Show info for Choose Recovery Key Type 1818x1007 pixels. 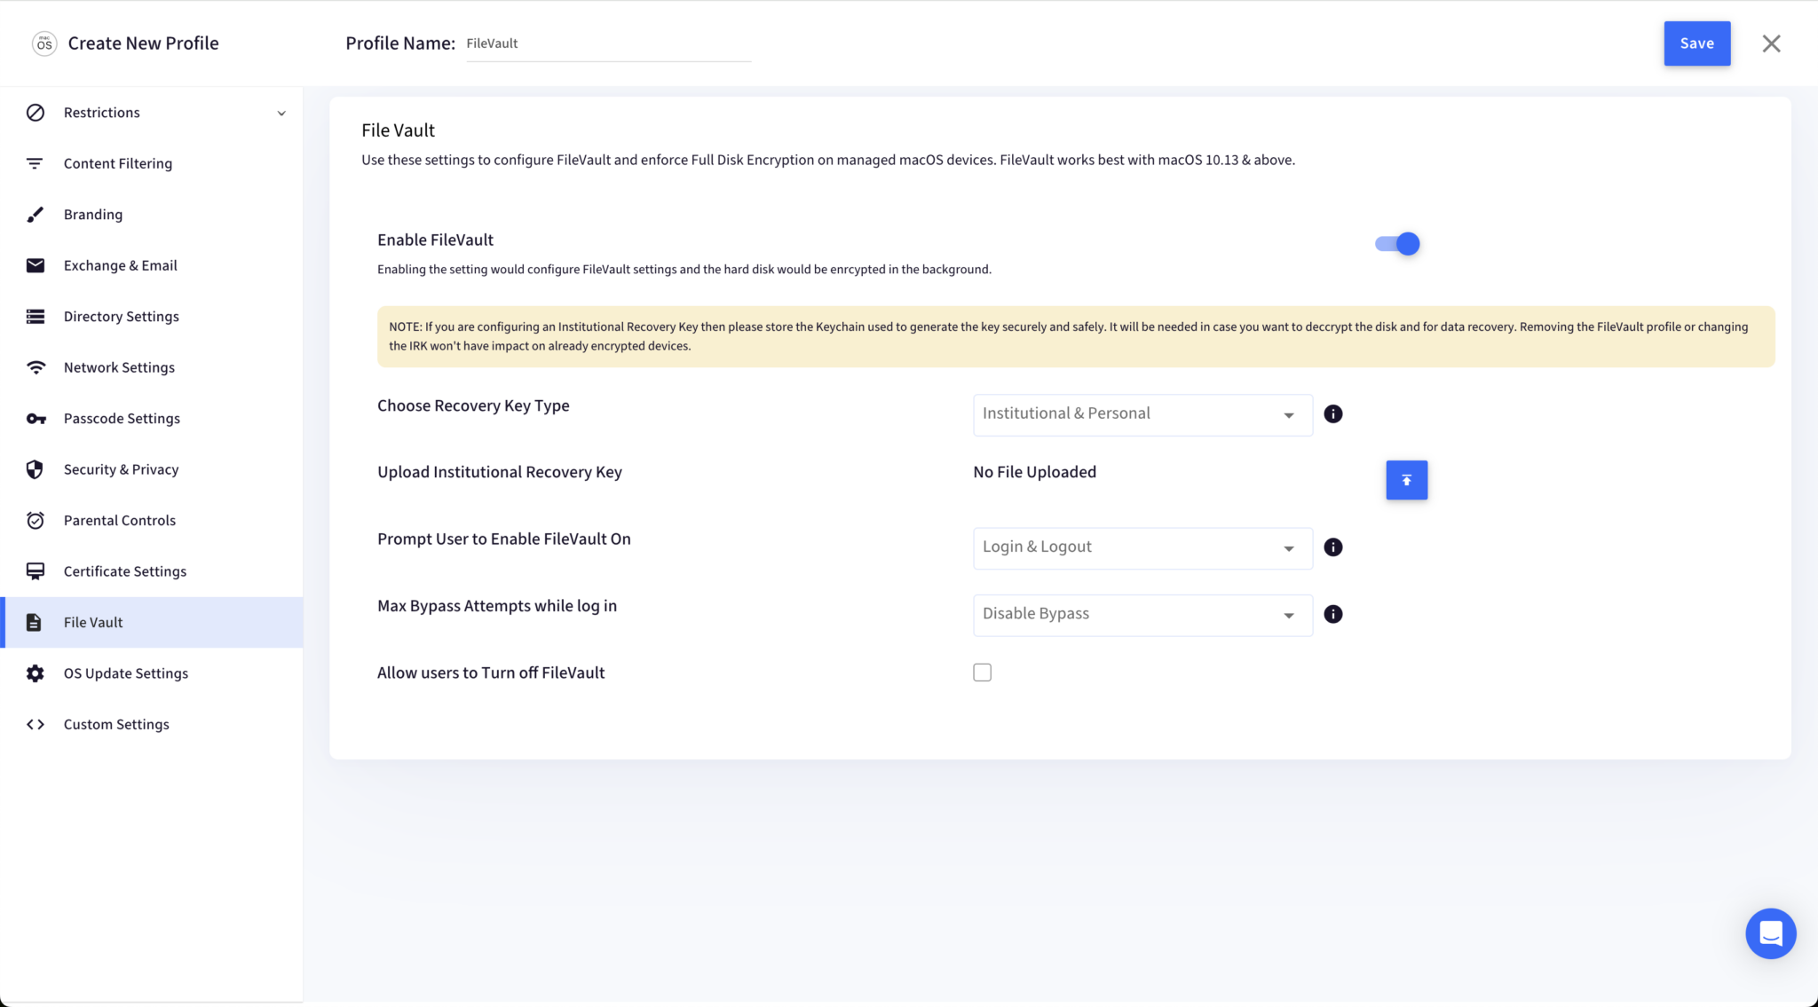[1333, 414]
